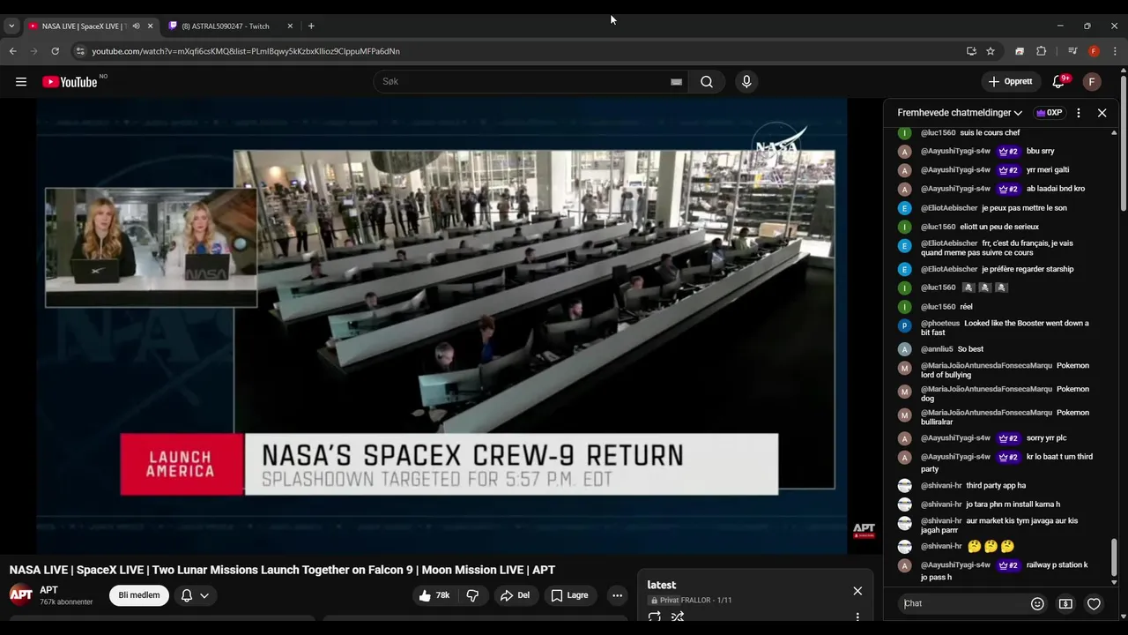
Task: Mute the NASA LIVE tab audio
Action: [136, 26]
